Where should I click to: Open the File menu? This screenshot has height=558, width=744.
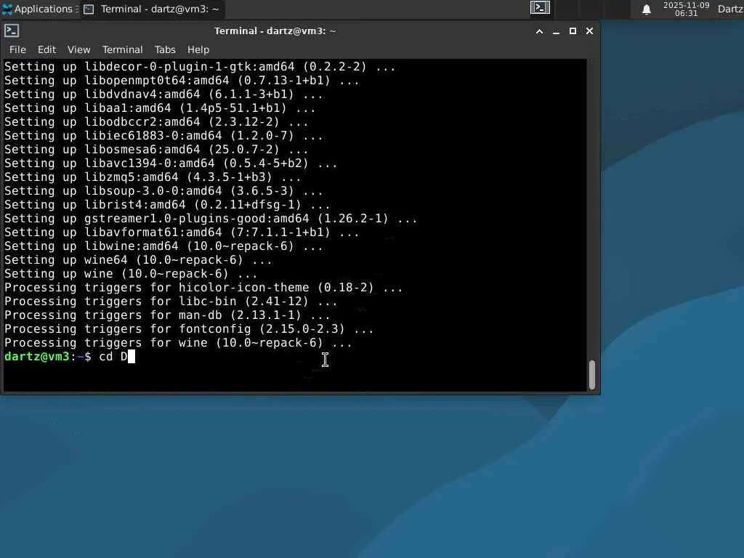pos(17,49)
